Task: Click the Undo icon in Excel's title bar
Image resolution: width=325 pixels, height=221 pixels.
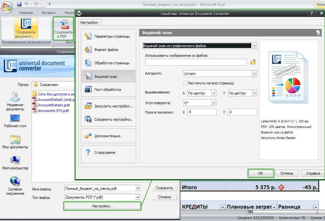Action: click(x=26, y=4)
